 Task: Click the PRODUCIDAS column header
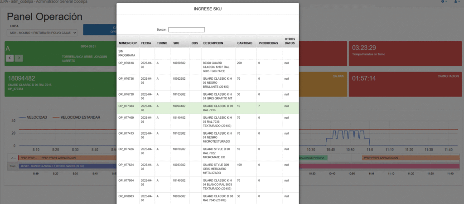point(268,43)
